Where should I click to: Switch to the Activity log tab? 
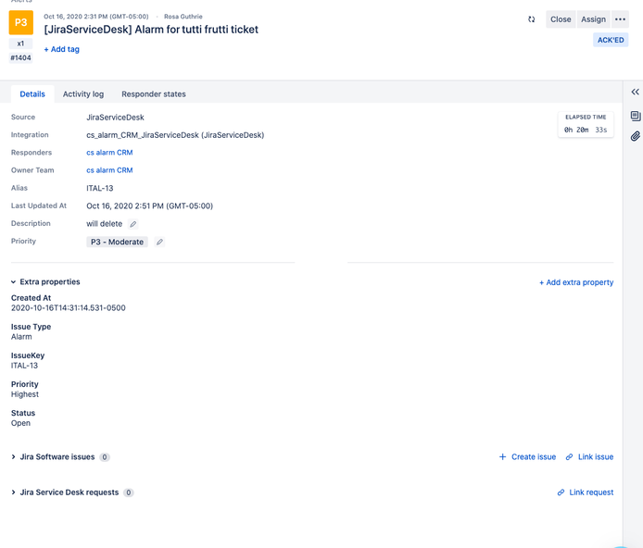pyautogui.click(x=83, y=94)
